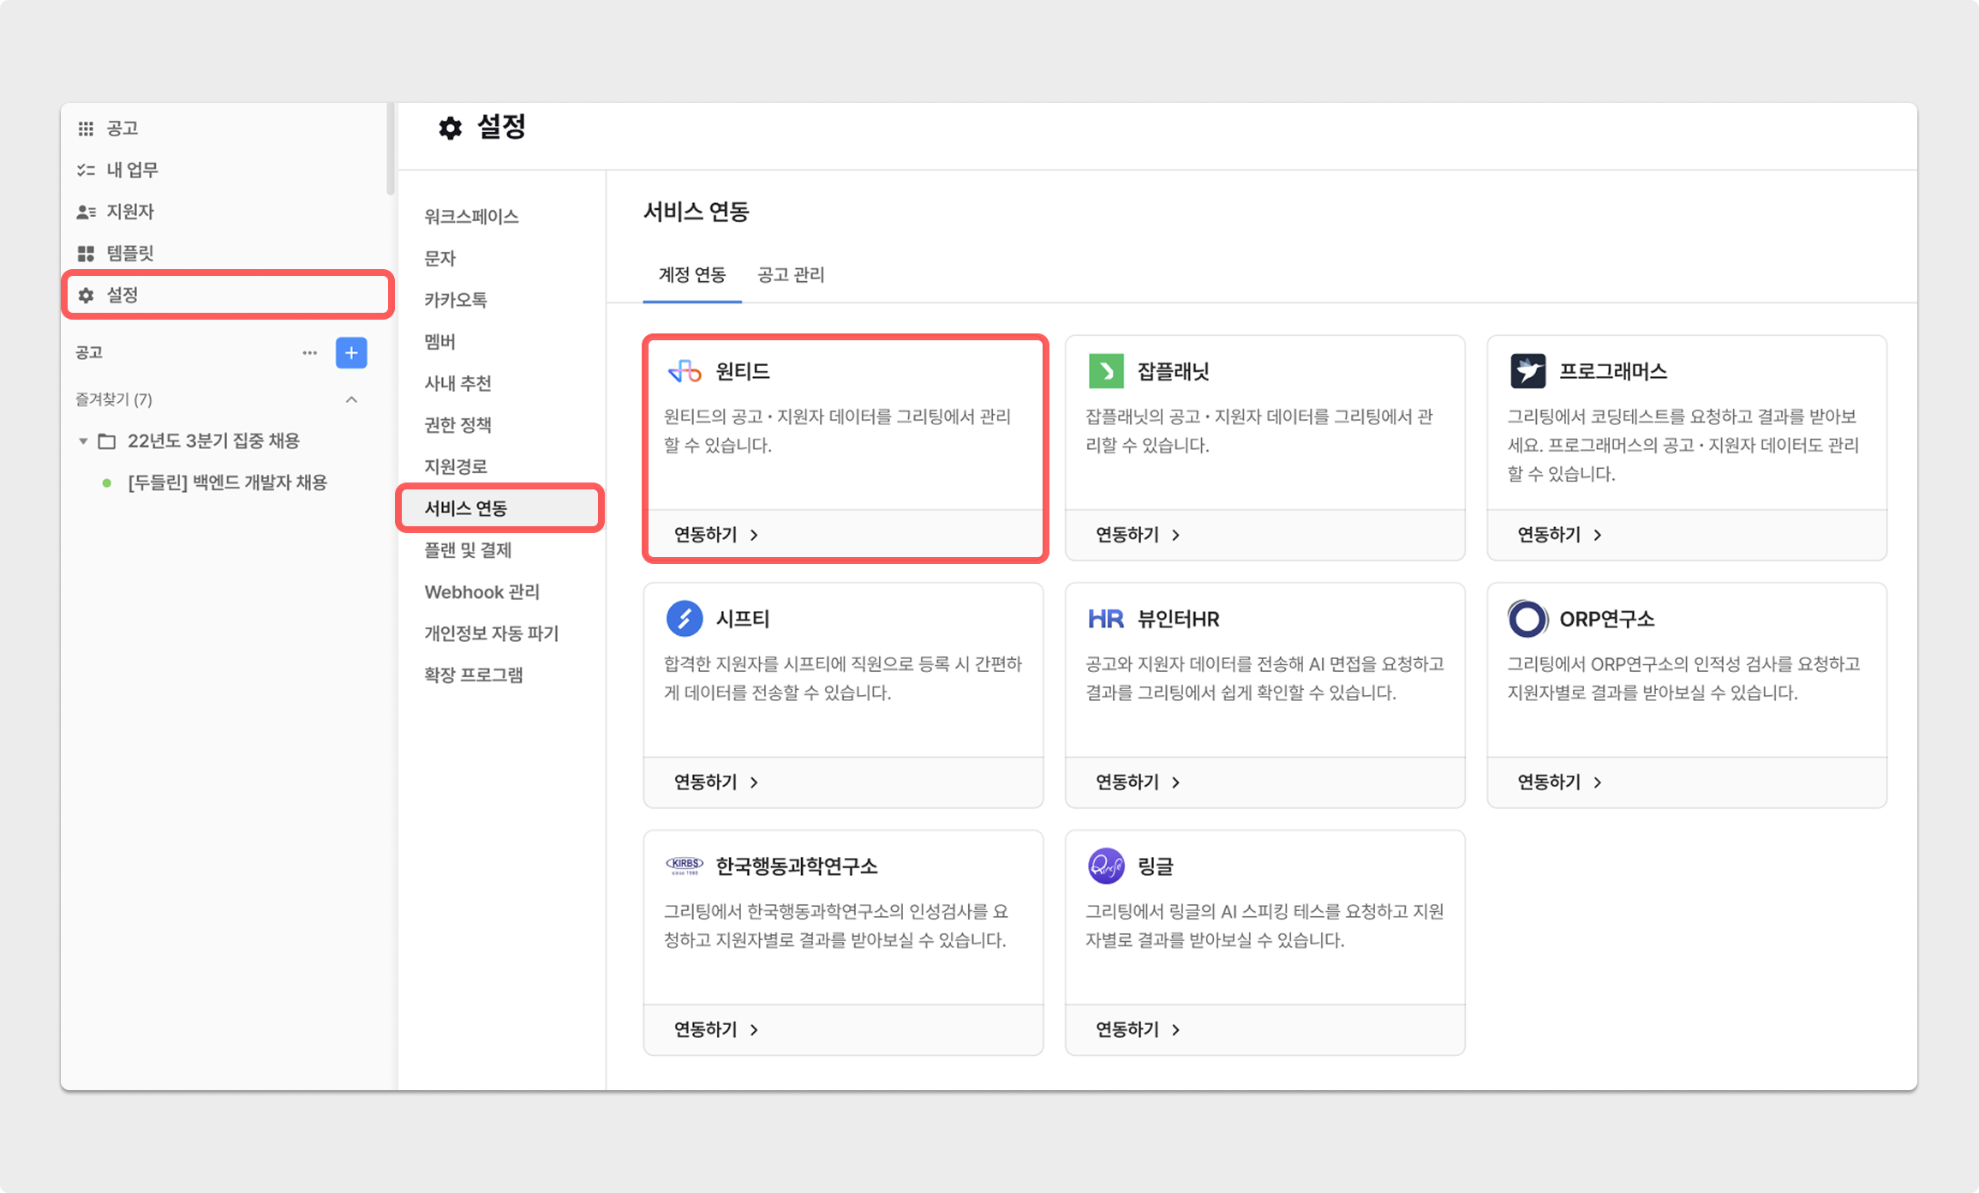
Task: Click 연동하기 arrow on 프로그래머스 card
Action: tap(1597, 535)
